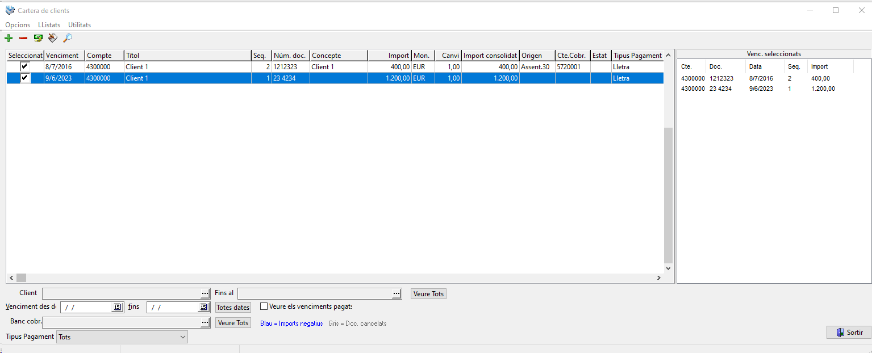Click the grid's vertical scrollbar down arrow

click(668, 268)
